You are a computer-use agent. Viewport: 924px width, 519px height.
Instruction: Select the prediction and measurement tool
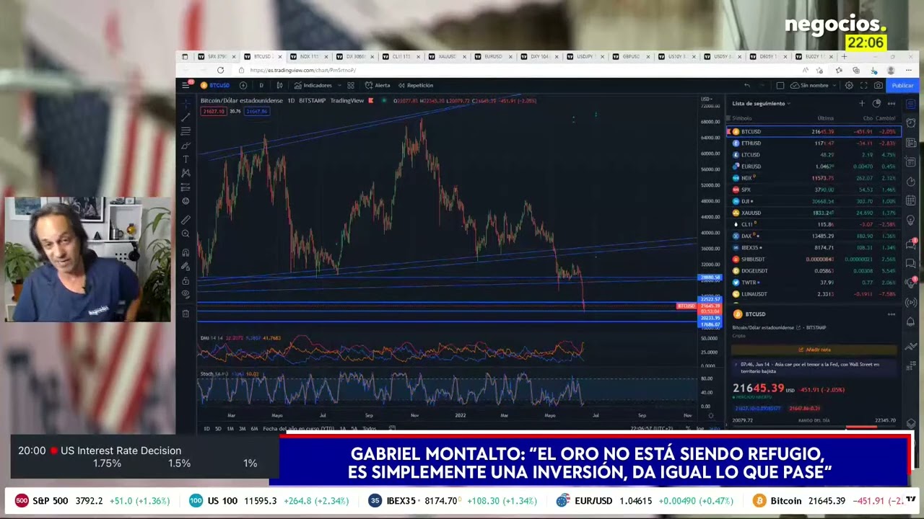pyautogui.click(x=186, y=187)
